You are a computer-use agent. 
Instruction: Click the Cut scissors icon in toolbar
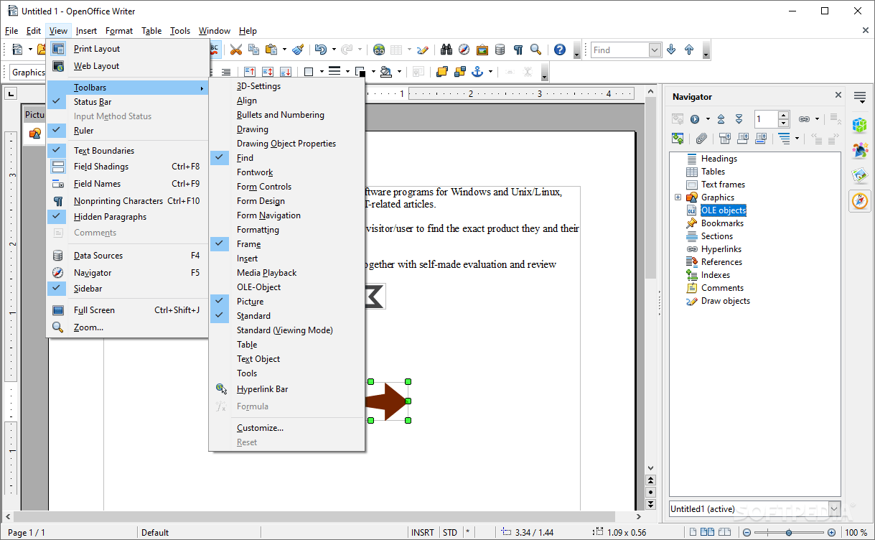pyautogui.click(x=235, y=50)
